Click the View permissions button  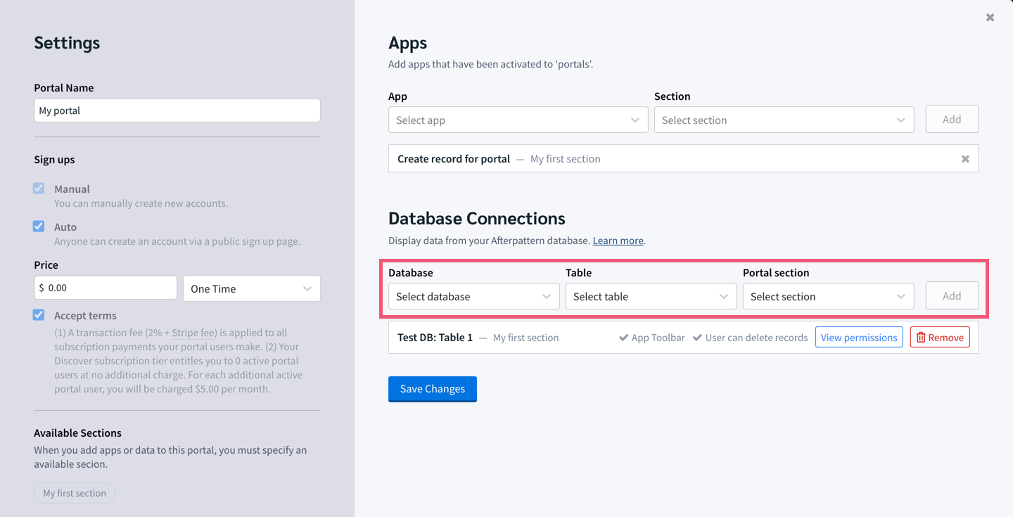click(859, 338)
